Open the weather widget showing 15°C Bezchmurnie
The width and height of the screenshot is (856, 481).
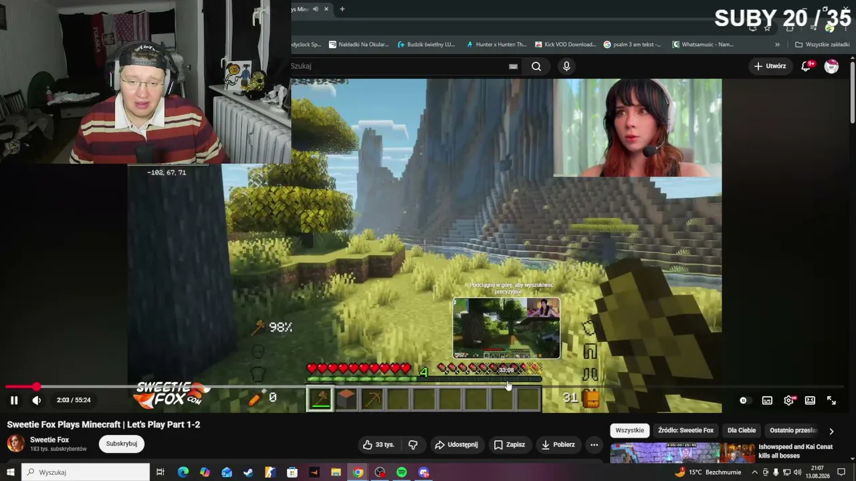708,472
